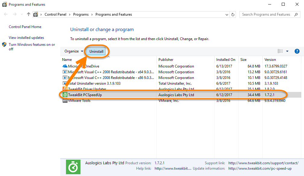Expand the address bar history dropdown

pyautogui.click(x=227, y=15)
